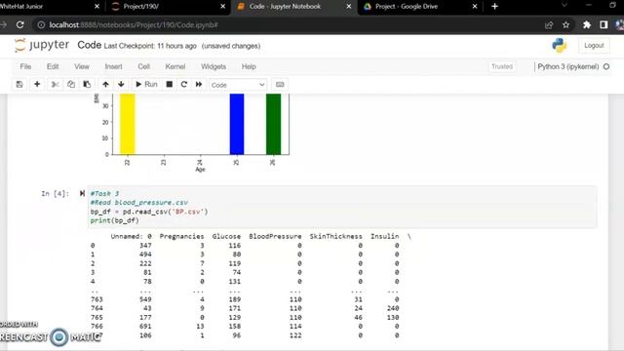The image size is (624, 351).
Task: Click the kernel idle indicator circle
Action: click(x=606, y=66)
